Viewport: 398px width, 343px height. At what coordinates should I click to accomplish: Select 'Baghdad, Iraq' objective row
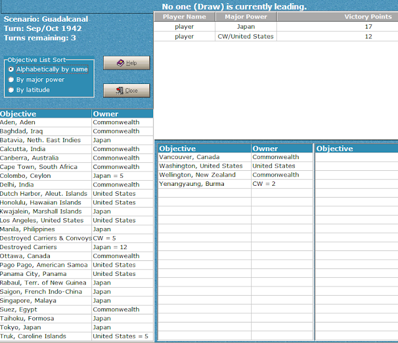pos(76,131)
